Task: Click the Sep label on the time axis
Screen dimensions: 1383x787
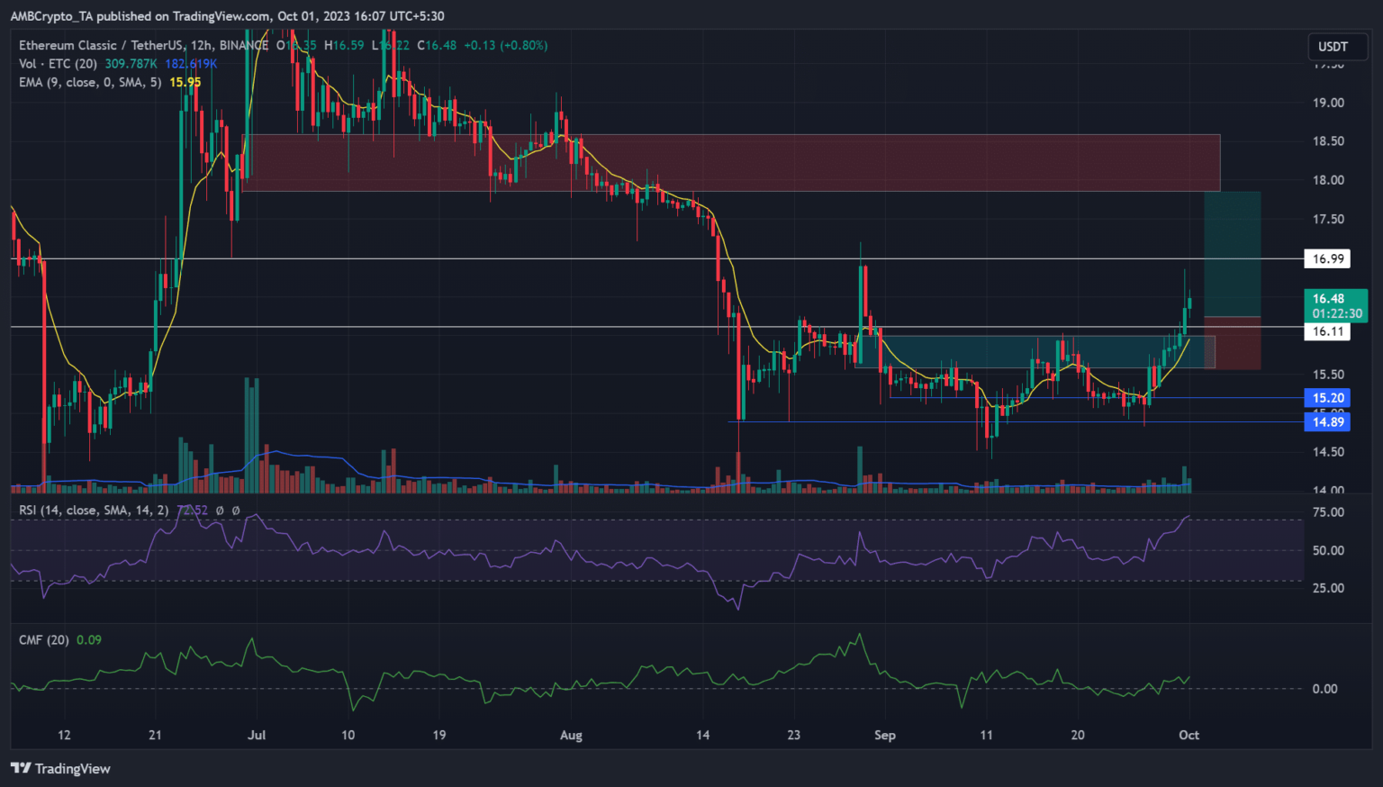Action: click(x=885, y=735)
